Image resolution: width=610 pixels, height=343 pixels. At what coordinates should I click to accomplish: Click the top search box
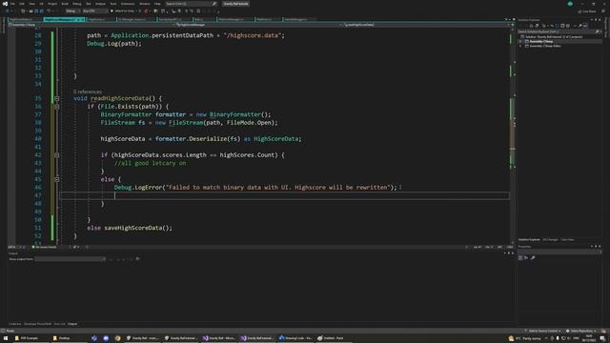pos(191,4)
